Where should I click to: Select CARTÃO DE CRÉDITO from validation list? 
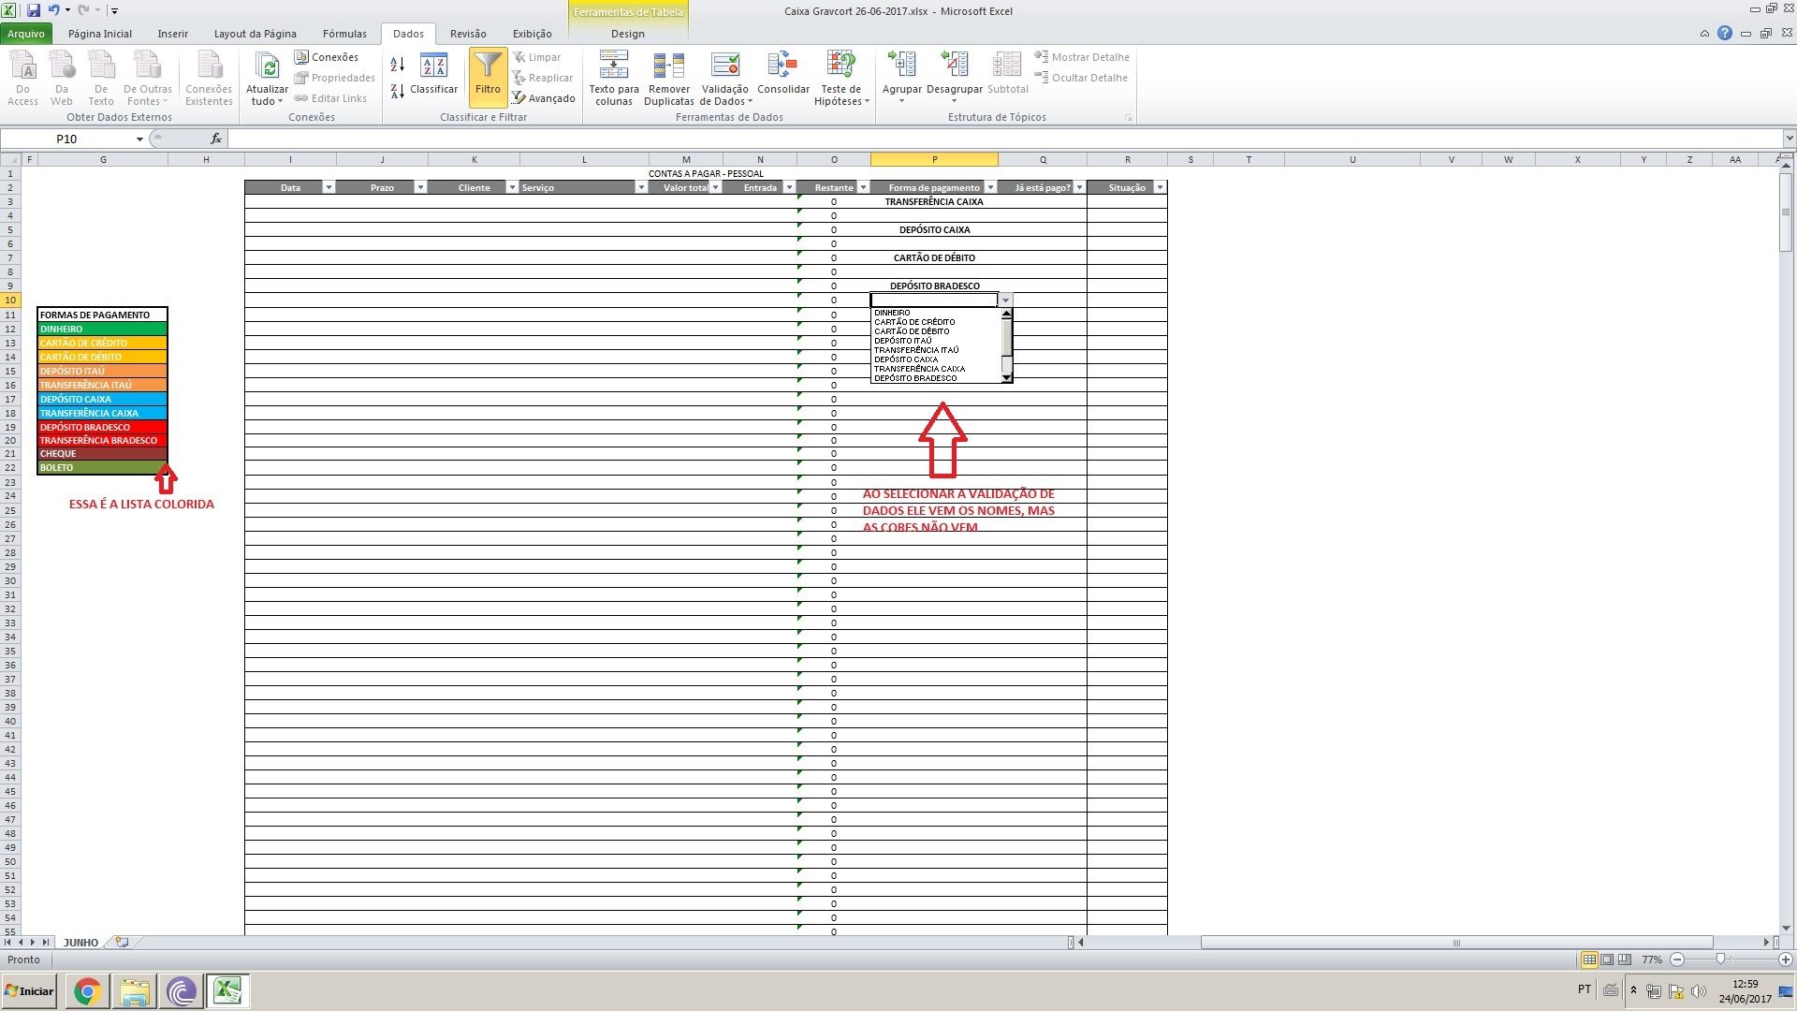pyautogui.click(x=936, y=322)
